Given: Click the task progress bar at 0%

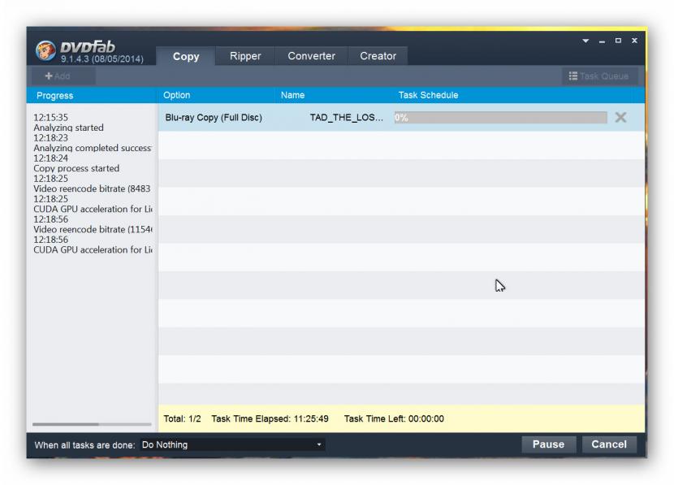Looking at the screenshot, I should tap(500, 117).
